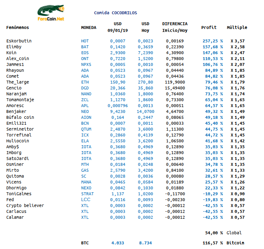The image size is (264, 249).
Task: Click profit value '84,82 %' for Comet
Action: pos(214,76)
